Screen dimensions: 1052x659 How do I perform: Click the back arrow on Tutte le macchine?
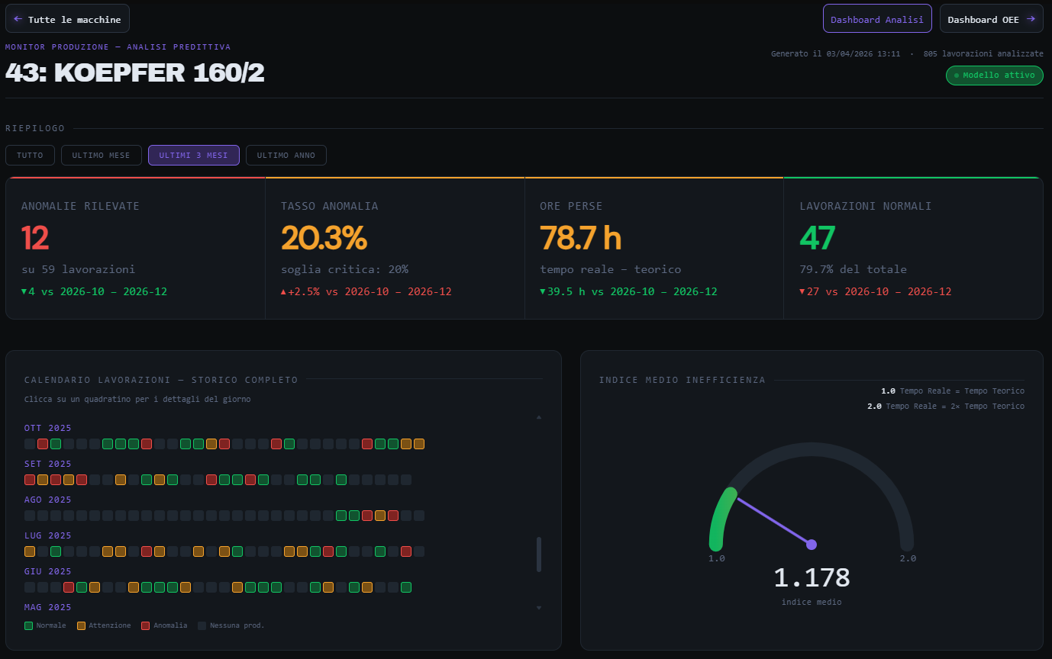[18, 18]
